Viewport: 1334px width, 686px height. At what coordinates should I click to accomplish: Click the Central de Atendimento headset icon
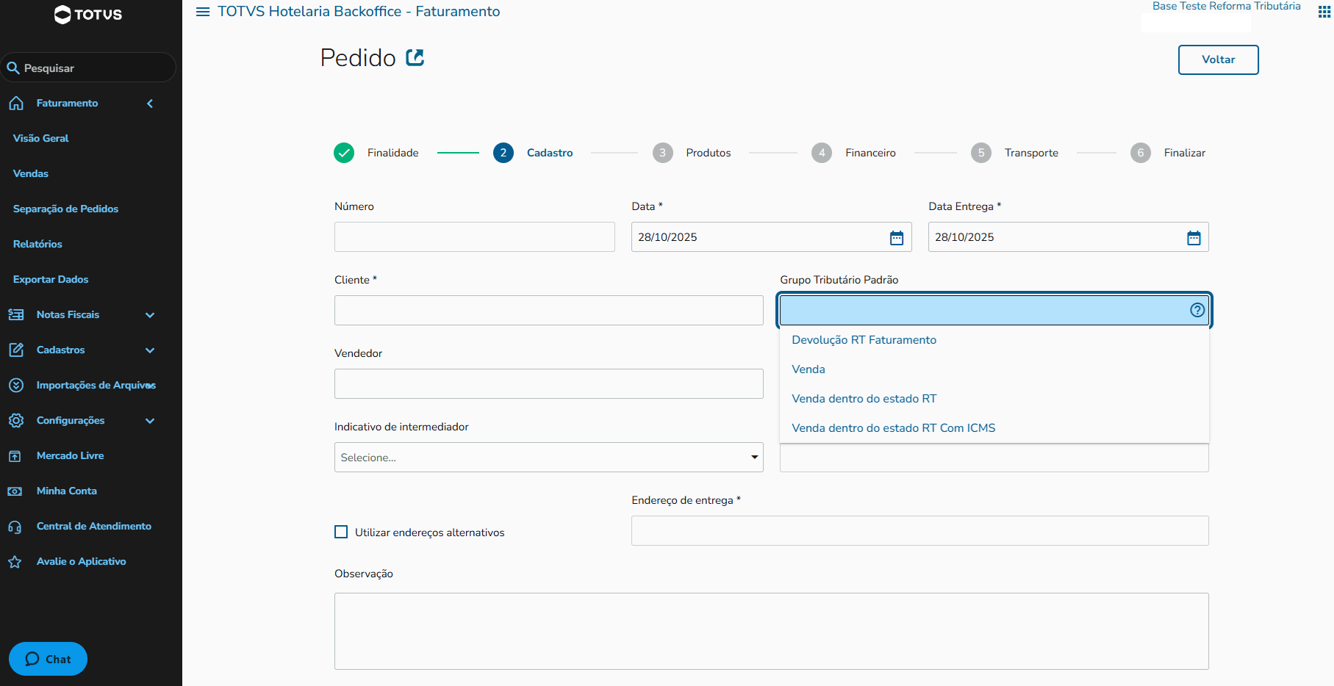click(x=15, y=527)
